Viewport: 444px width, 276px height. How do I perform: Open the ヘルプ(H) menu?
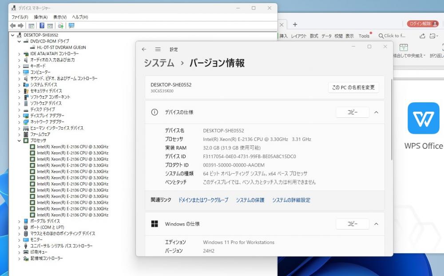[x=80, y=17]
